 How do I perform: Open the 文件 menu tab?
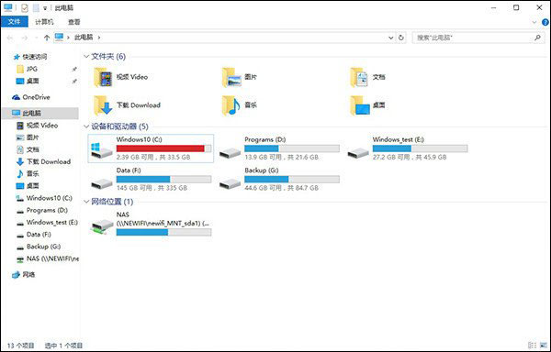tap(15, 22)
